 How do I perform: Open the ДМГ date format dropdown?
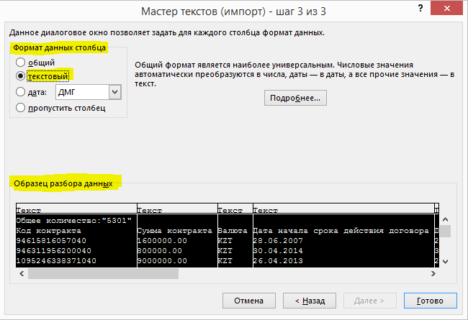pyautogui.click(x=114, y=92)
